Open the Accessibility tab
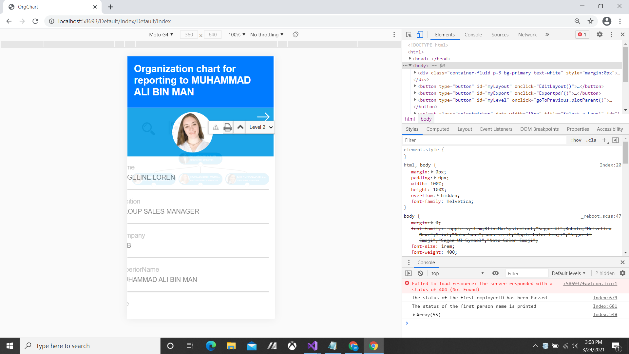The height and width of the screenshot is (354, 629). (610, 129)
